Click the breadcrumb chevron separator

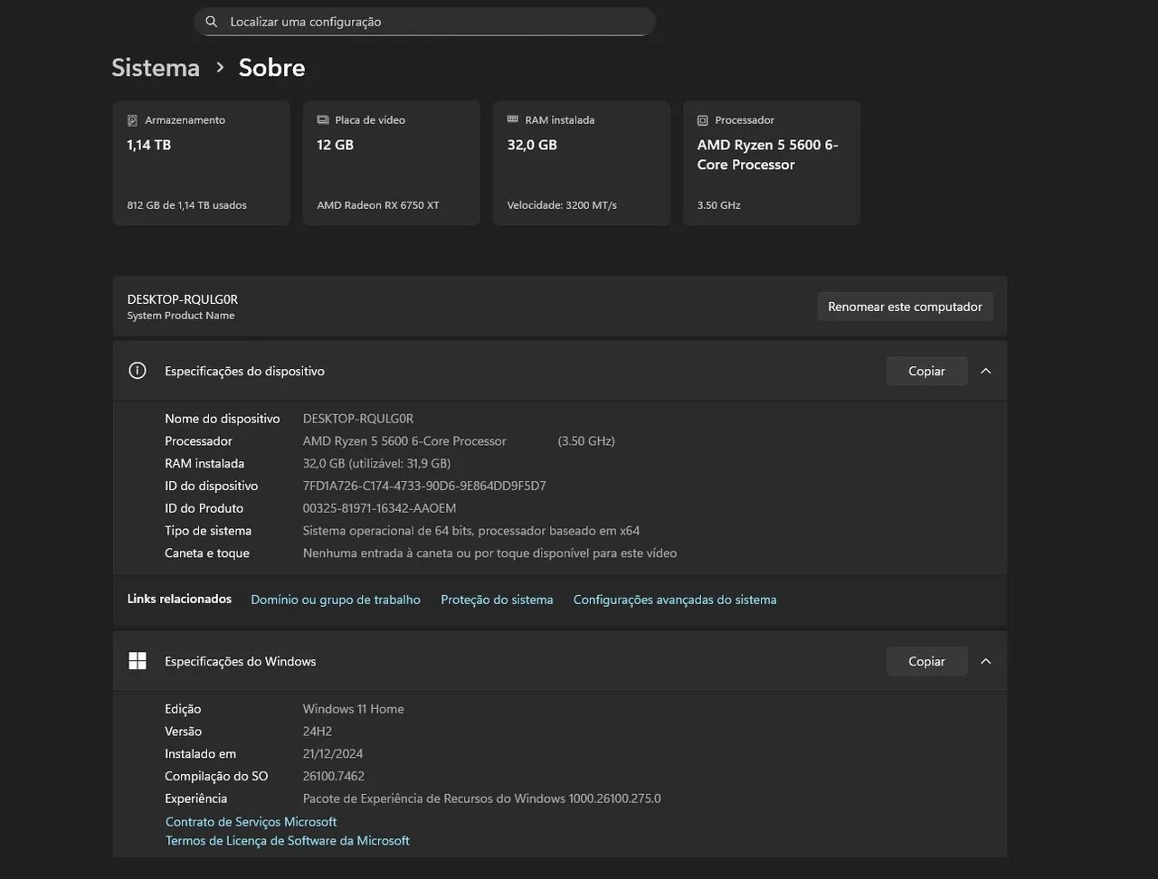(x=220, y=68)
